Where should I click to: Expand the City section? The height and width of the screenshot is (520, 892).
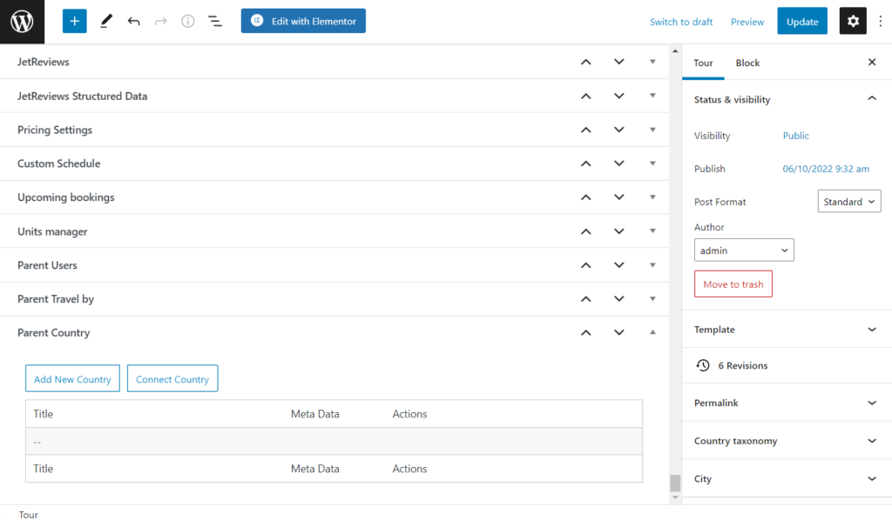871,478
